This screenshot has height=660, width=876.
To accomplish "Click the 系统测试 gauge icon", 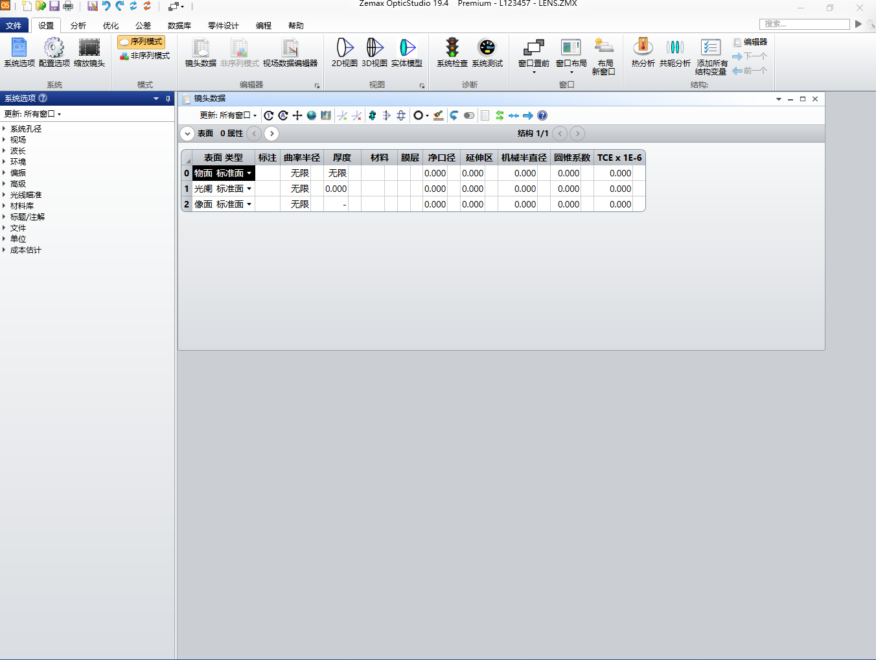I will tap(487, 52).
